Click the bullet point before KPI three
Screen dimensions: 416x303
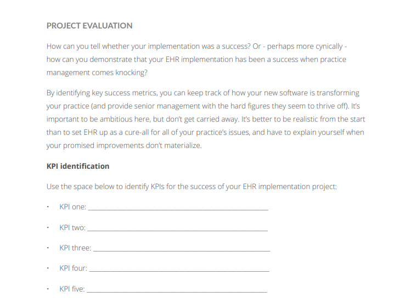48,248
